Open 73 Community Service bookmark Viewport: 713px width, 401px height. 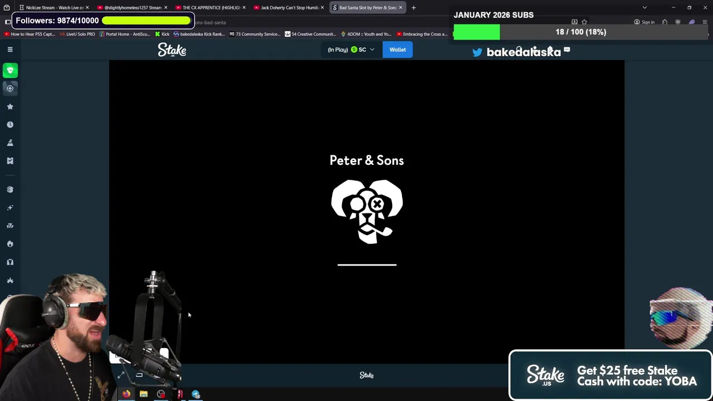pos(255,34)
